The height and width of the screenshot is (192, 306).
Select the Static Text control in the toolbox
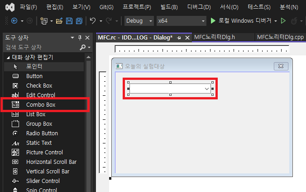(x=44, y=143)
